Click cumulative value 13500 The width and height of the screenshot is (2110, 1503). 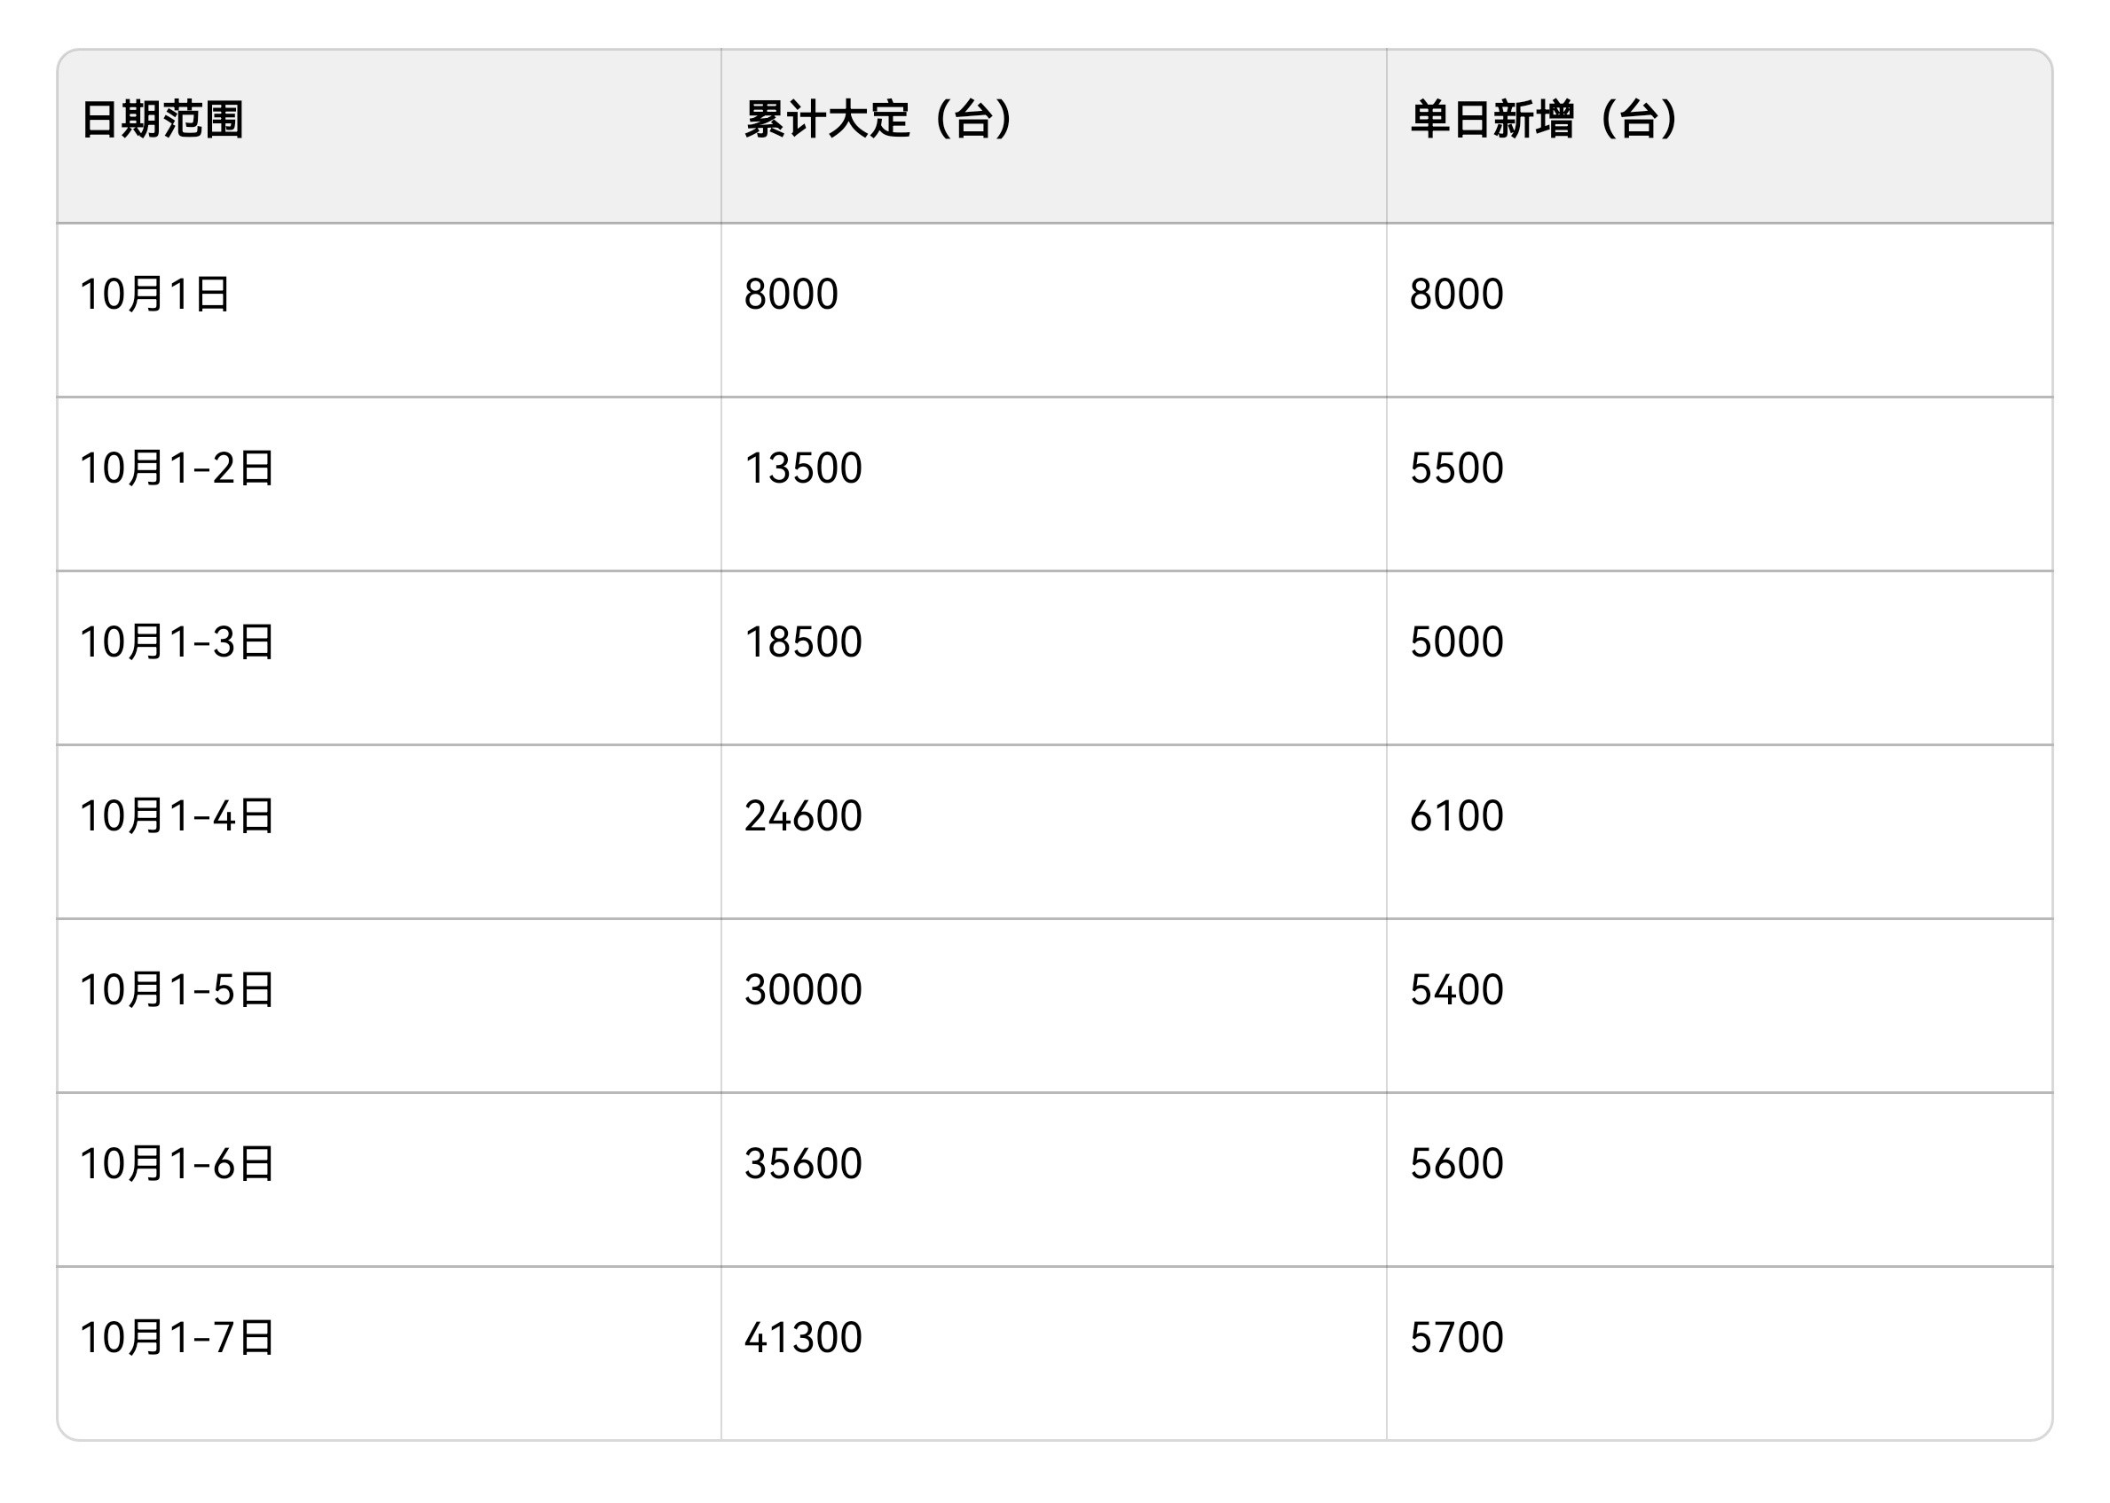(802, 468)
